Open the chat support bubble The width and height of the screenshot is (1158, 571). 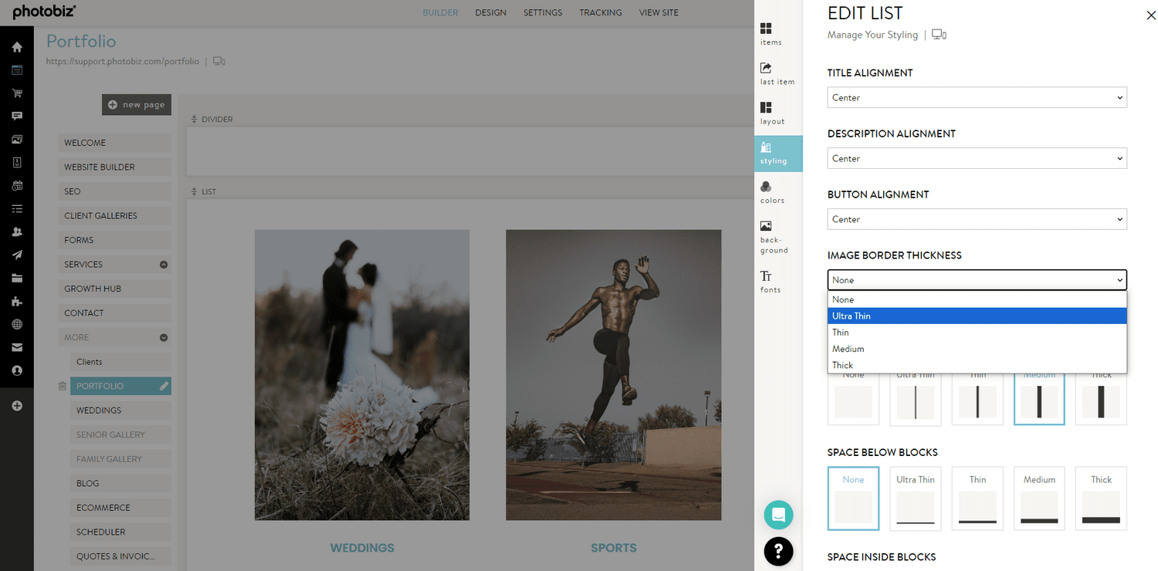pos(778,515)
